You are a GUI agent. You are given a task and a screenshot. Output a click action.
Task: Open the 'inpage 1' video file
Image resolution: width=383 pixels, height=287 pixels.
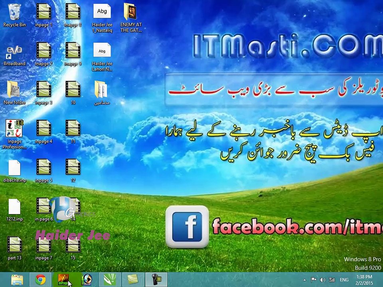point(43,15)
